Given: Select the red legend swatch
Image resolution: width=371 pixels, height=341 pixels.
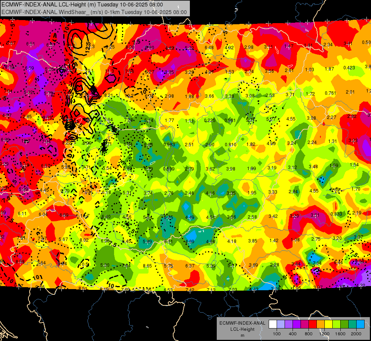Looking at the screenshot, I should click(x=313, y=324).
